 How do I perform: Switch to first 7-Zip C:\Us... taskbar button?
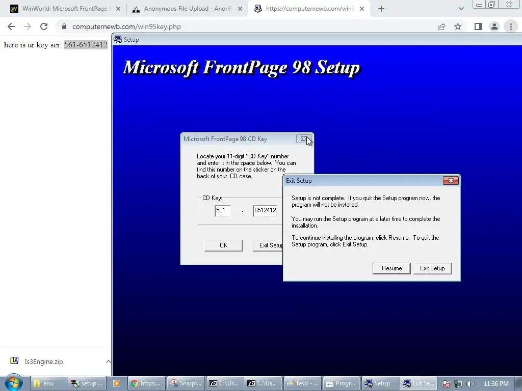coord(225,383)
